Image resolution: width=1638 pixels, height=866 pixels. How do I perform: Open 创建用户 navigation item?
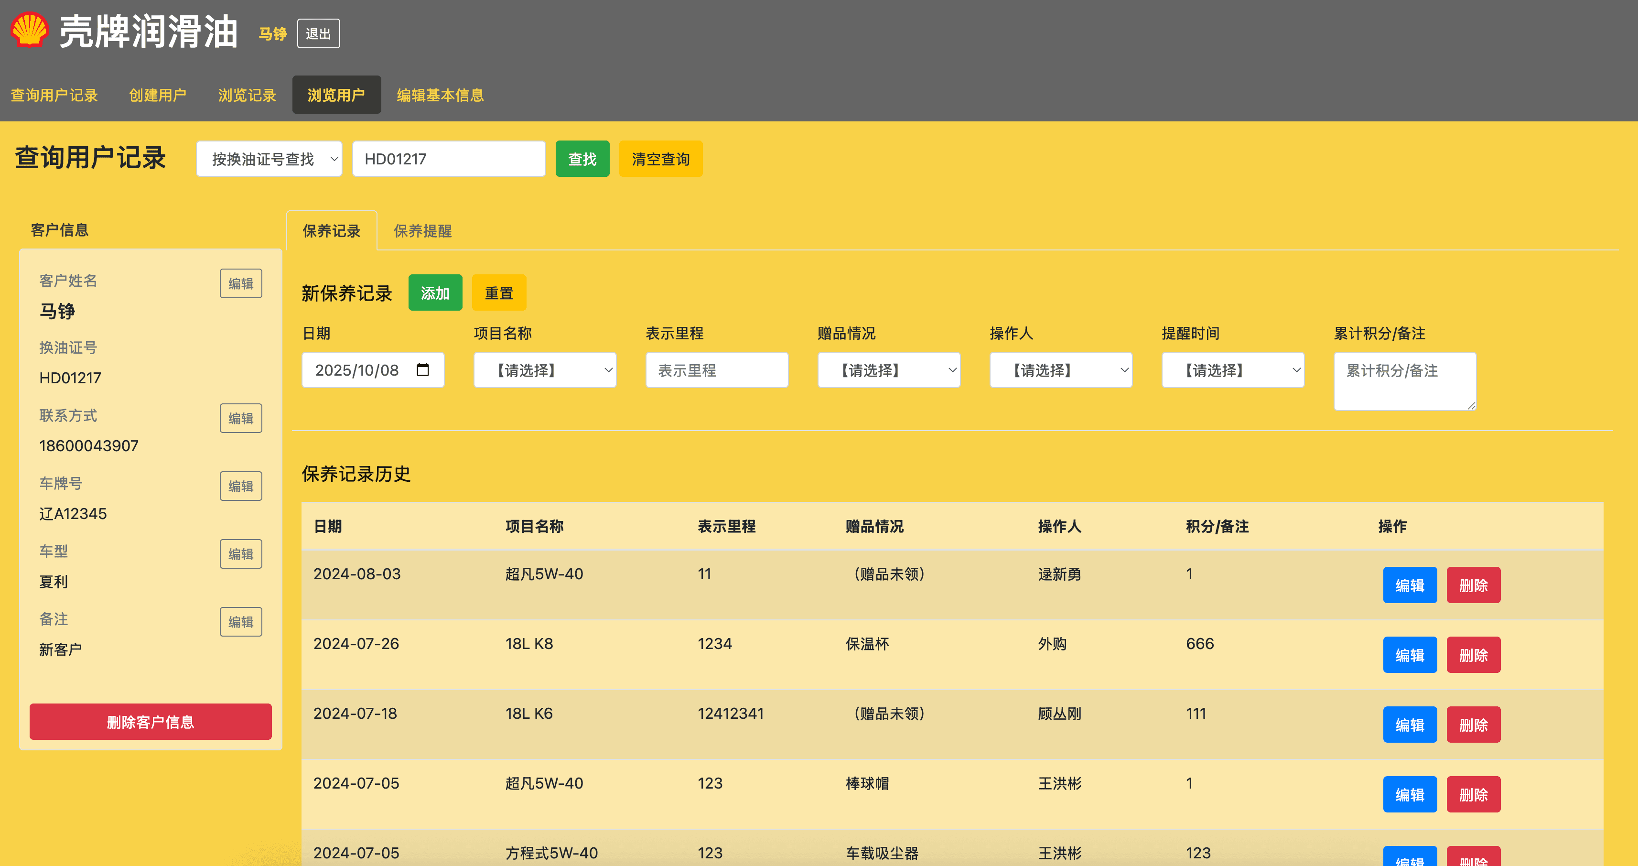coord(158,96)
